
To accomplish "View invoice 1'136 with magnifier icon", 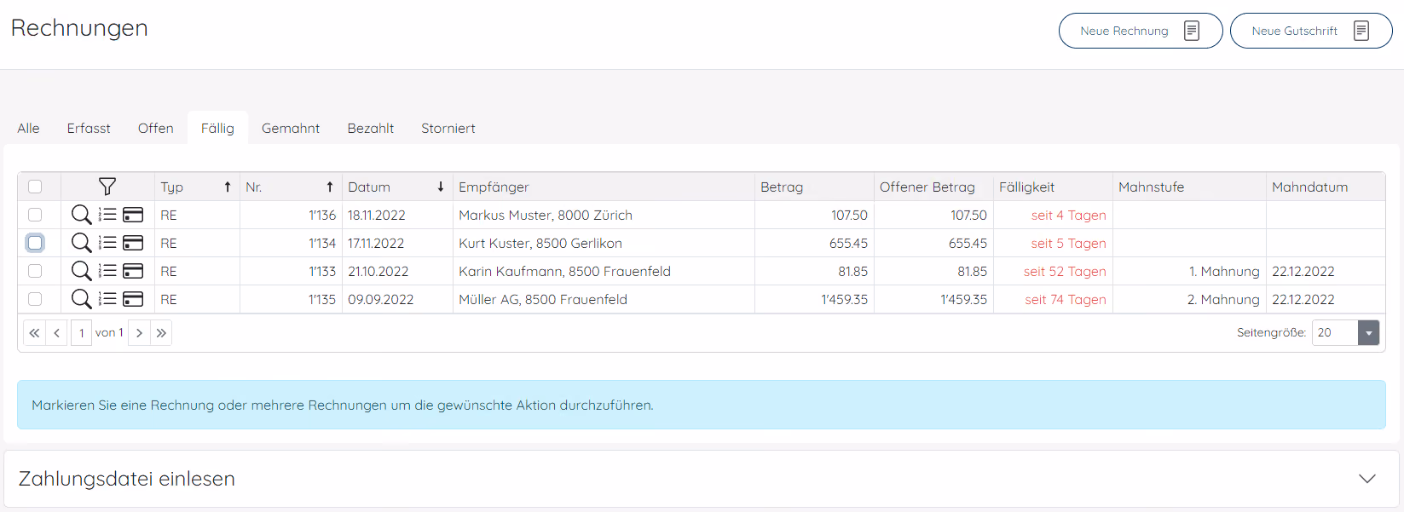I will point(81,215).
